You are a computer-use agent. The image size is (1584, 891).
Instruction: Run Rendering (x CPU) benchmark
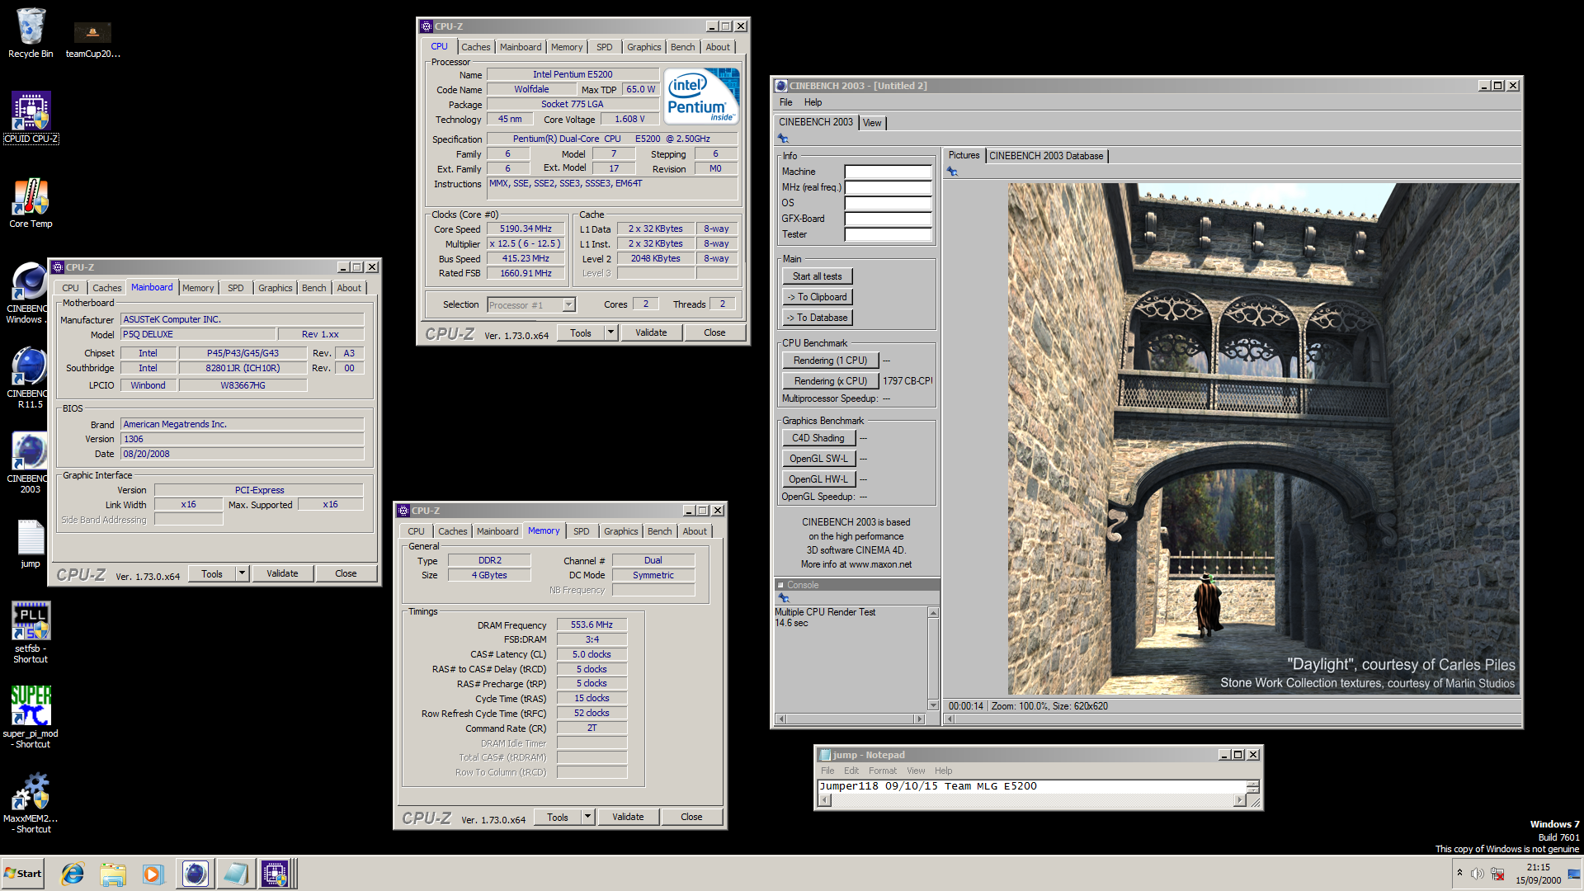pyautogui.click(x=830, y=381)
